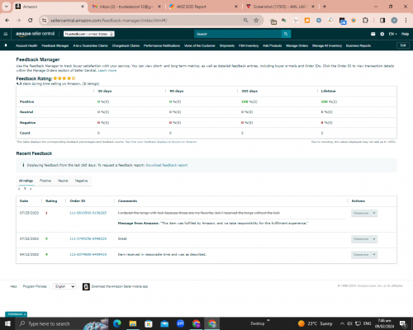The width and height of the screenshot is (413, 330).
Task: Open Microsoft Edge from the taskbar
Action: pyautogui.click(x=117, y=323)
